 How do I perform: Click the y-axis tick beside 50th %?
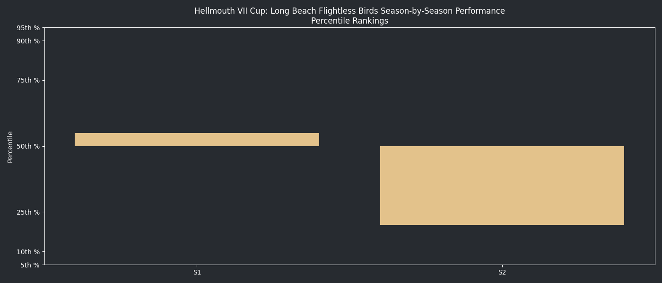click(x=44, y=146)
